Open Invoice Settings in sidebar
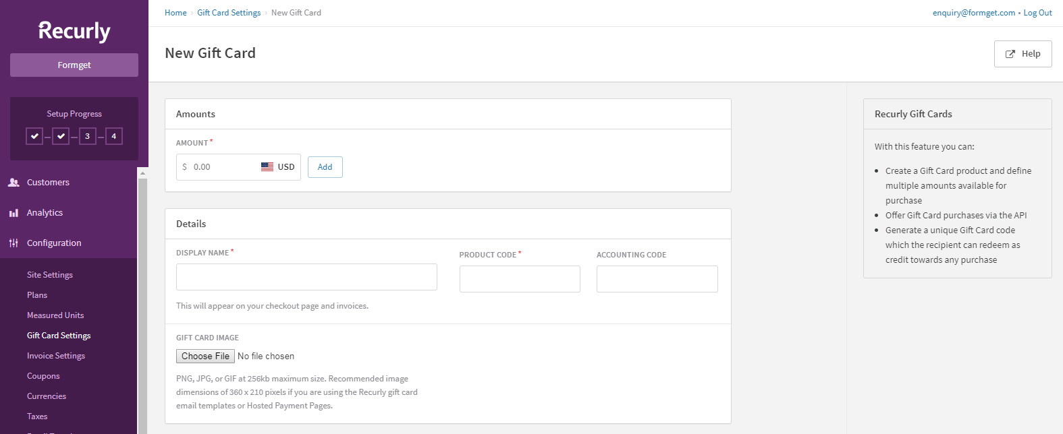Screen dimensions: 1063x434 (x=56, y=356)
